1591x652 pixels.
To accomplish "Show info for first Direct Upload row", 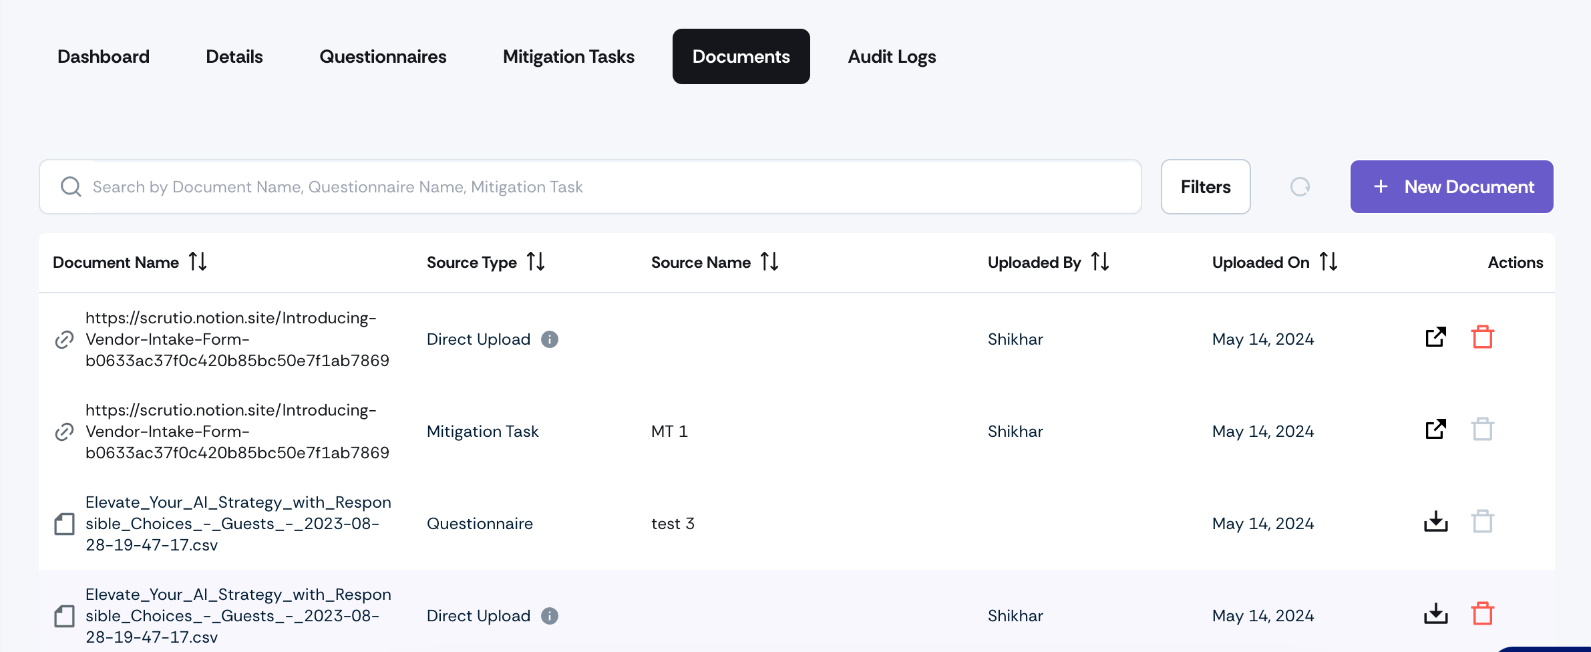I will click(550, 339).
